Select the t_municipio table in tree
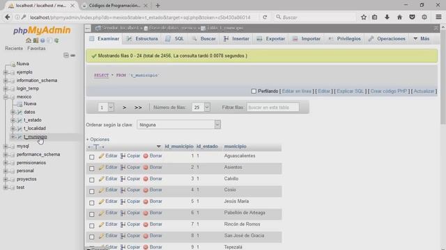The width and height of the screenshot is (446, 250). [36, 137]
